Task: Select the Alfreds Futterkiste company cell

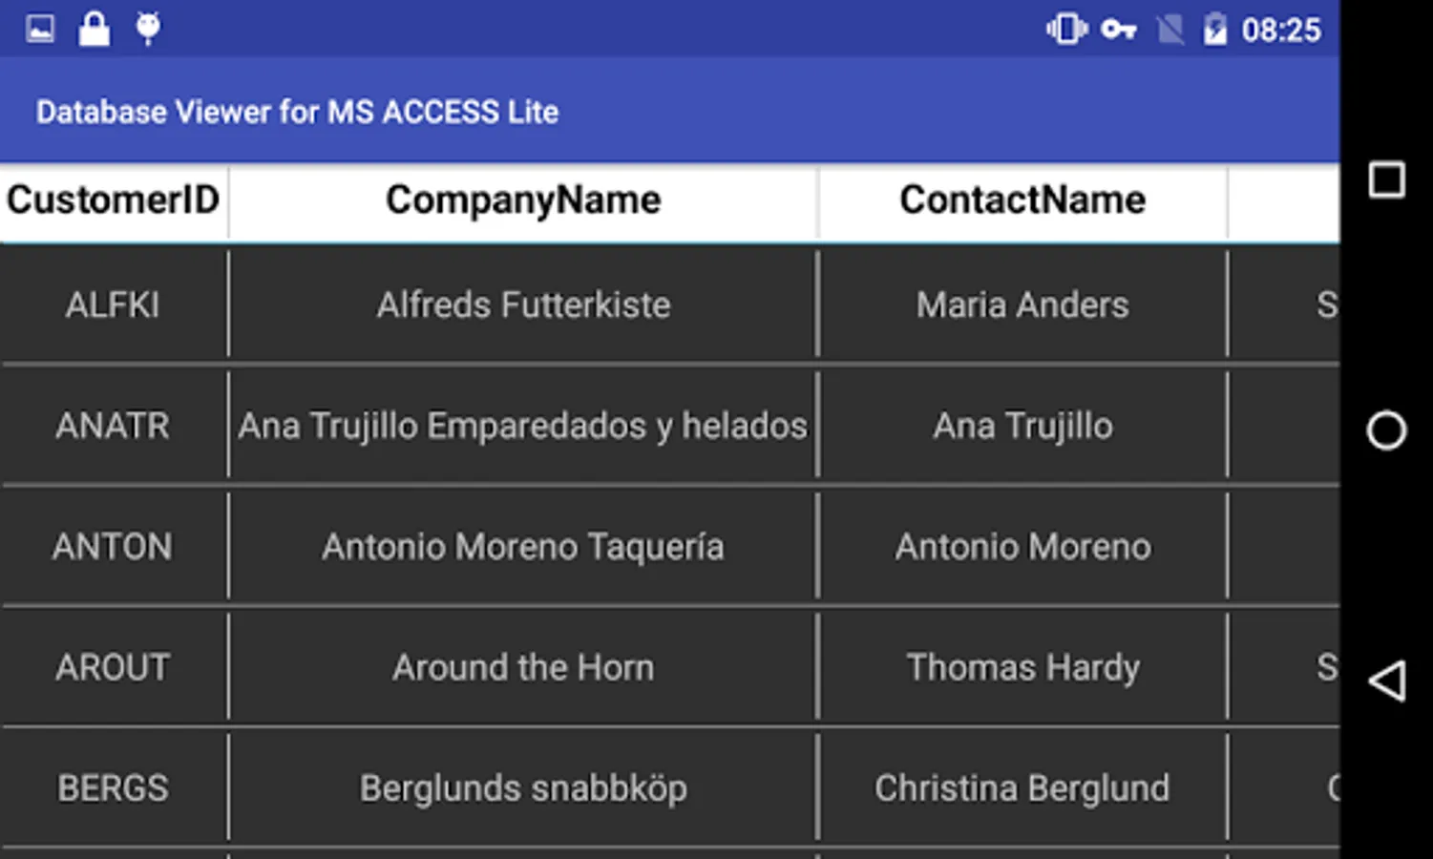Action: point(523,305)
